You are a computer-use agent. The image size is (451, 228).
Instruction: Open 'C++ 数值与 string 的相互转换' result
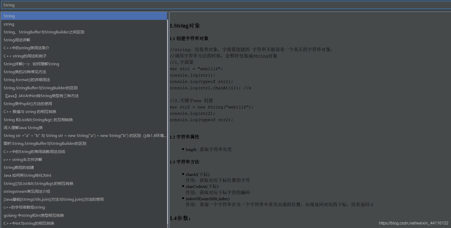click(84, 111)
